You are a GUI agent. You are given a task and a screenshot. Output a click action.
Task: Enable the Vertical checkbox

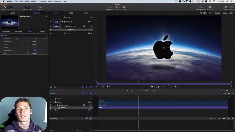(x=35, y=47)
